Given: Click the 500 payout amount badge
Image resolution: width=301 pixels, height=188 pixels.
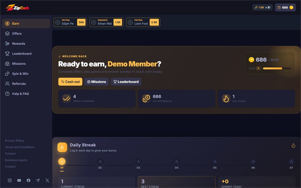Looking at the screenshot, I should tap(81, 22).
